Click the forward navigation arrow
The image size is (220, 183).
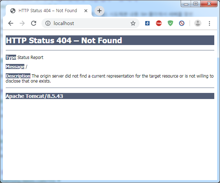(22, 23)
